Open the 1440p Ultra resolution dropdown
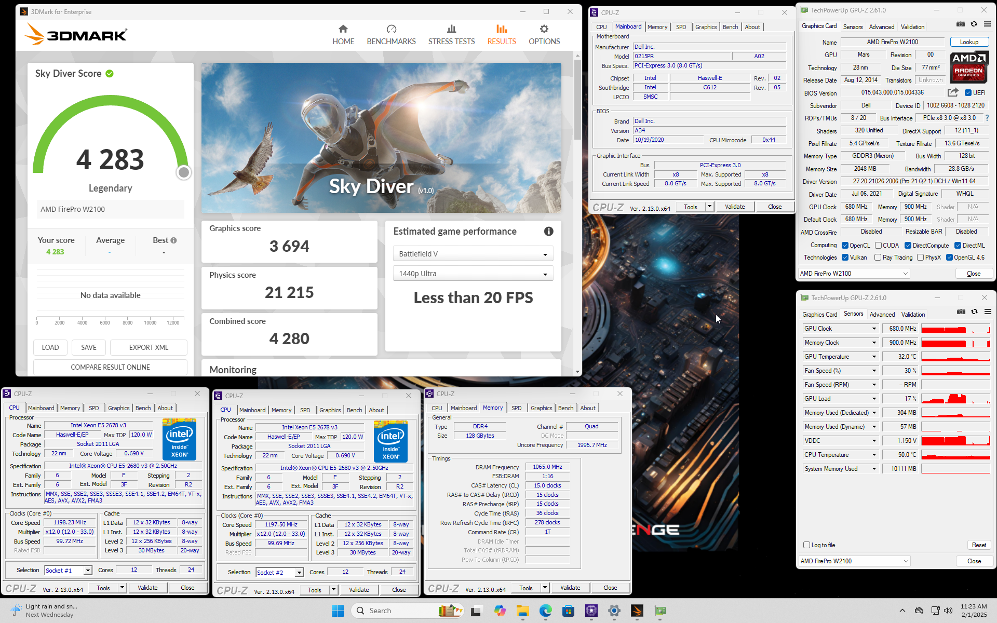 click(x=473, y=274)
